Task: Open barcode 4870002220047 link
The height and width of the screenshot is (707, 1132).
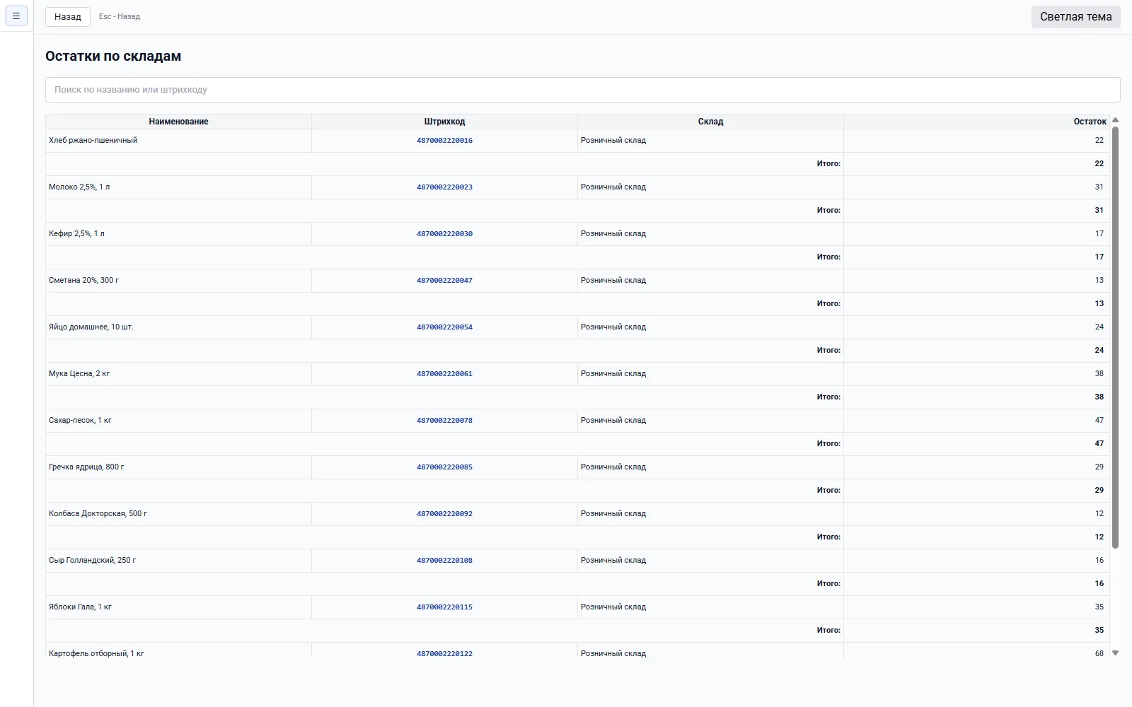Action: [444, 280]
